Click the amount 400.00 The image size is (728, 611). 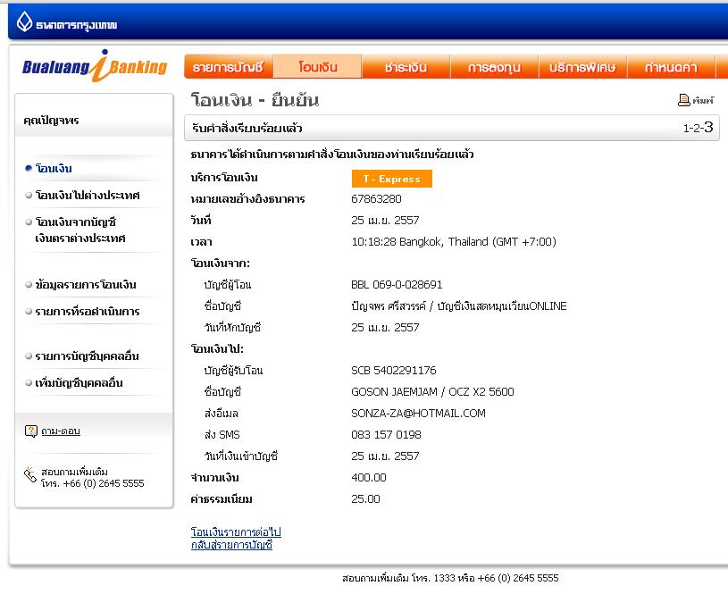pyautogui.click(x=369, y=477)
